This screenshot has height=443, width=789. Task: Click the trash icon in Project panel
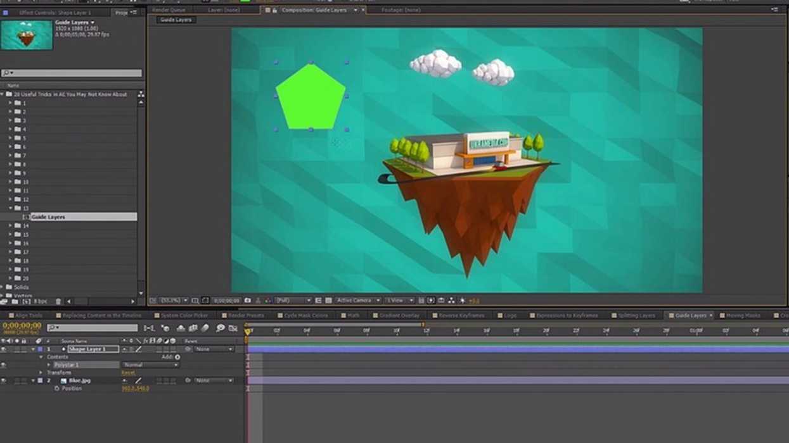58,301
